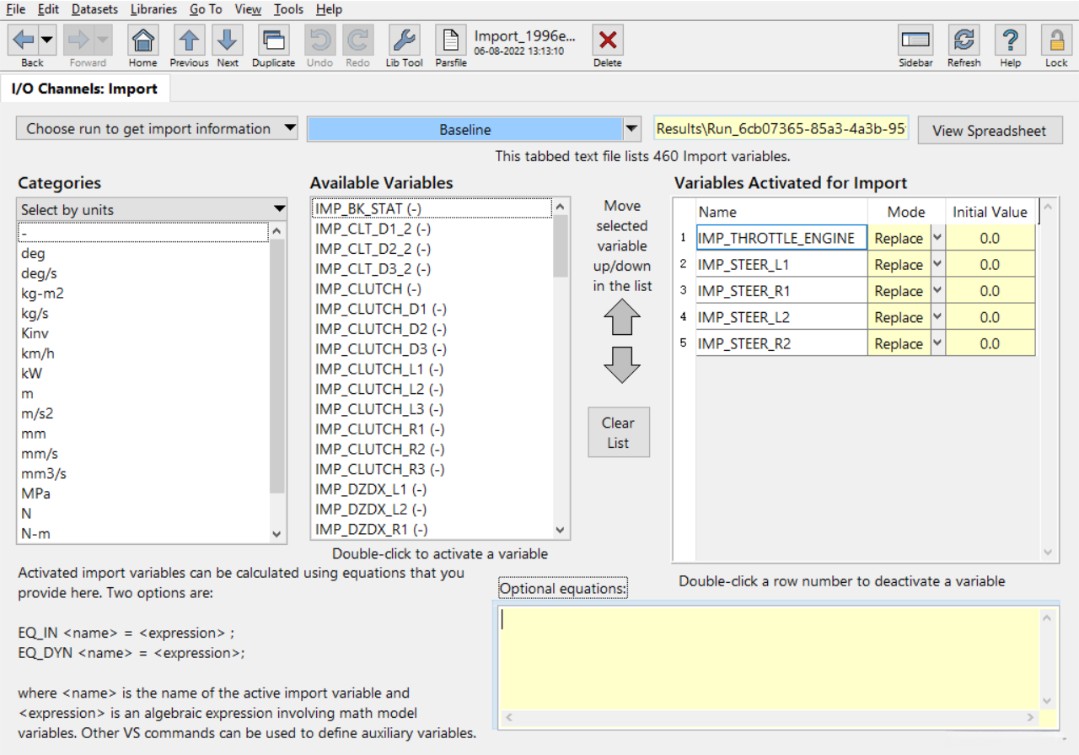The image size is (1079, 755).
Task: Open the Lib Tool wrench icon
Action: coord(404,40)
